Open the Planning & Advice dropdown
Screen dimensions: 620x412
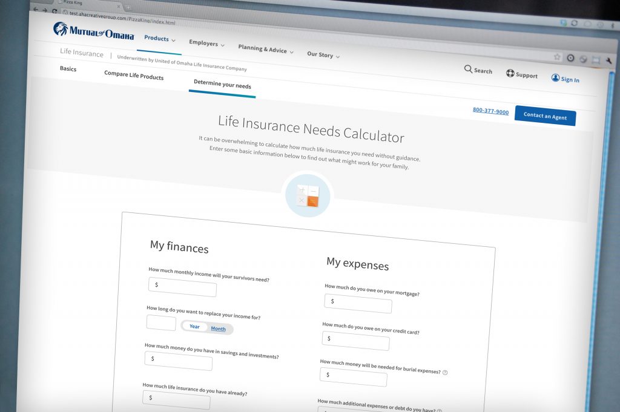[265, 49]
